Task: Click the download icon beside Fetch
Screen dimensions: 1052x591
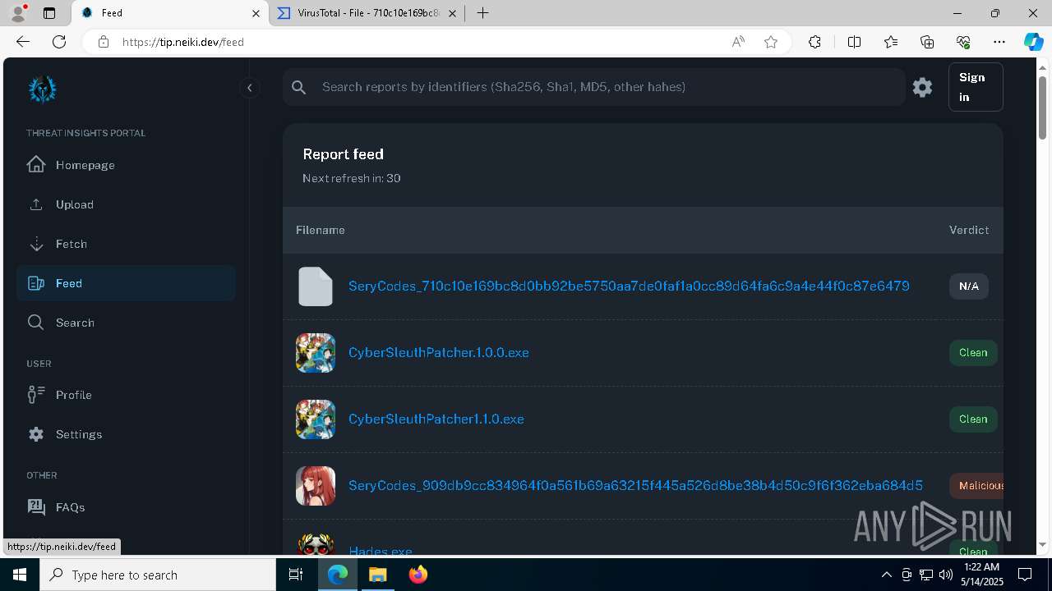Action: (x=36, y=244)
